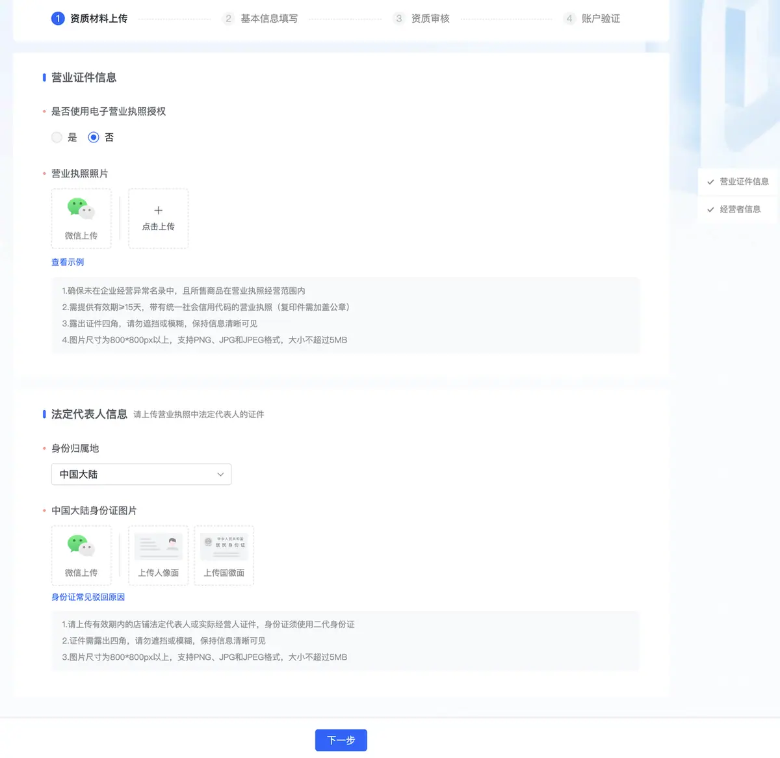This screenshot has width=780, height=758.
Task: Click WeChat upload for ID card images
Action: point(81,555)
